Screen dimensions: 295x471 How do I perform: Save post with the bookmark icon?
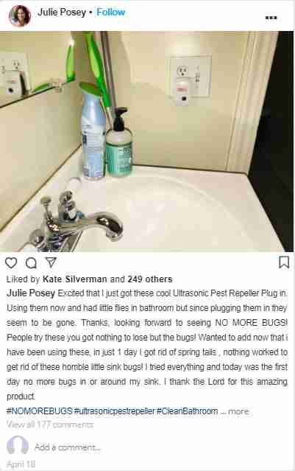pyautogui.click(x=284, y=262)
